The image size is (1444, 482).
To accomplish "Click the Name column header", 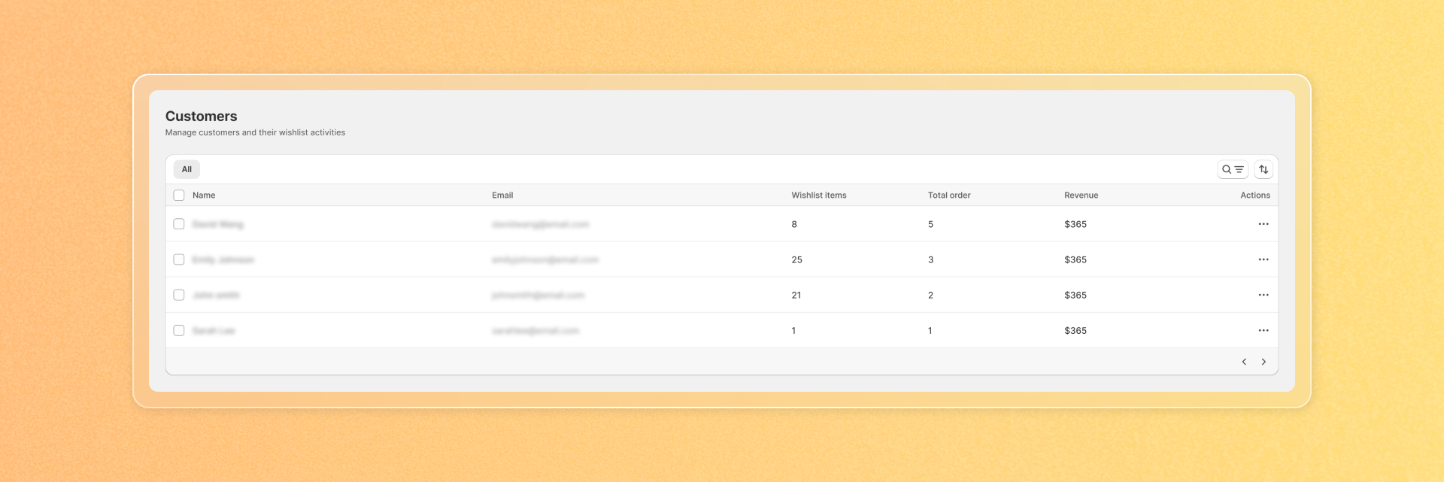I will point(204,195).
